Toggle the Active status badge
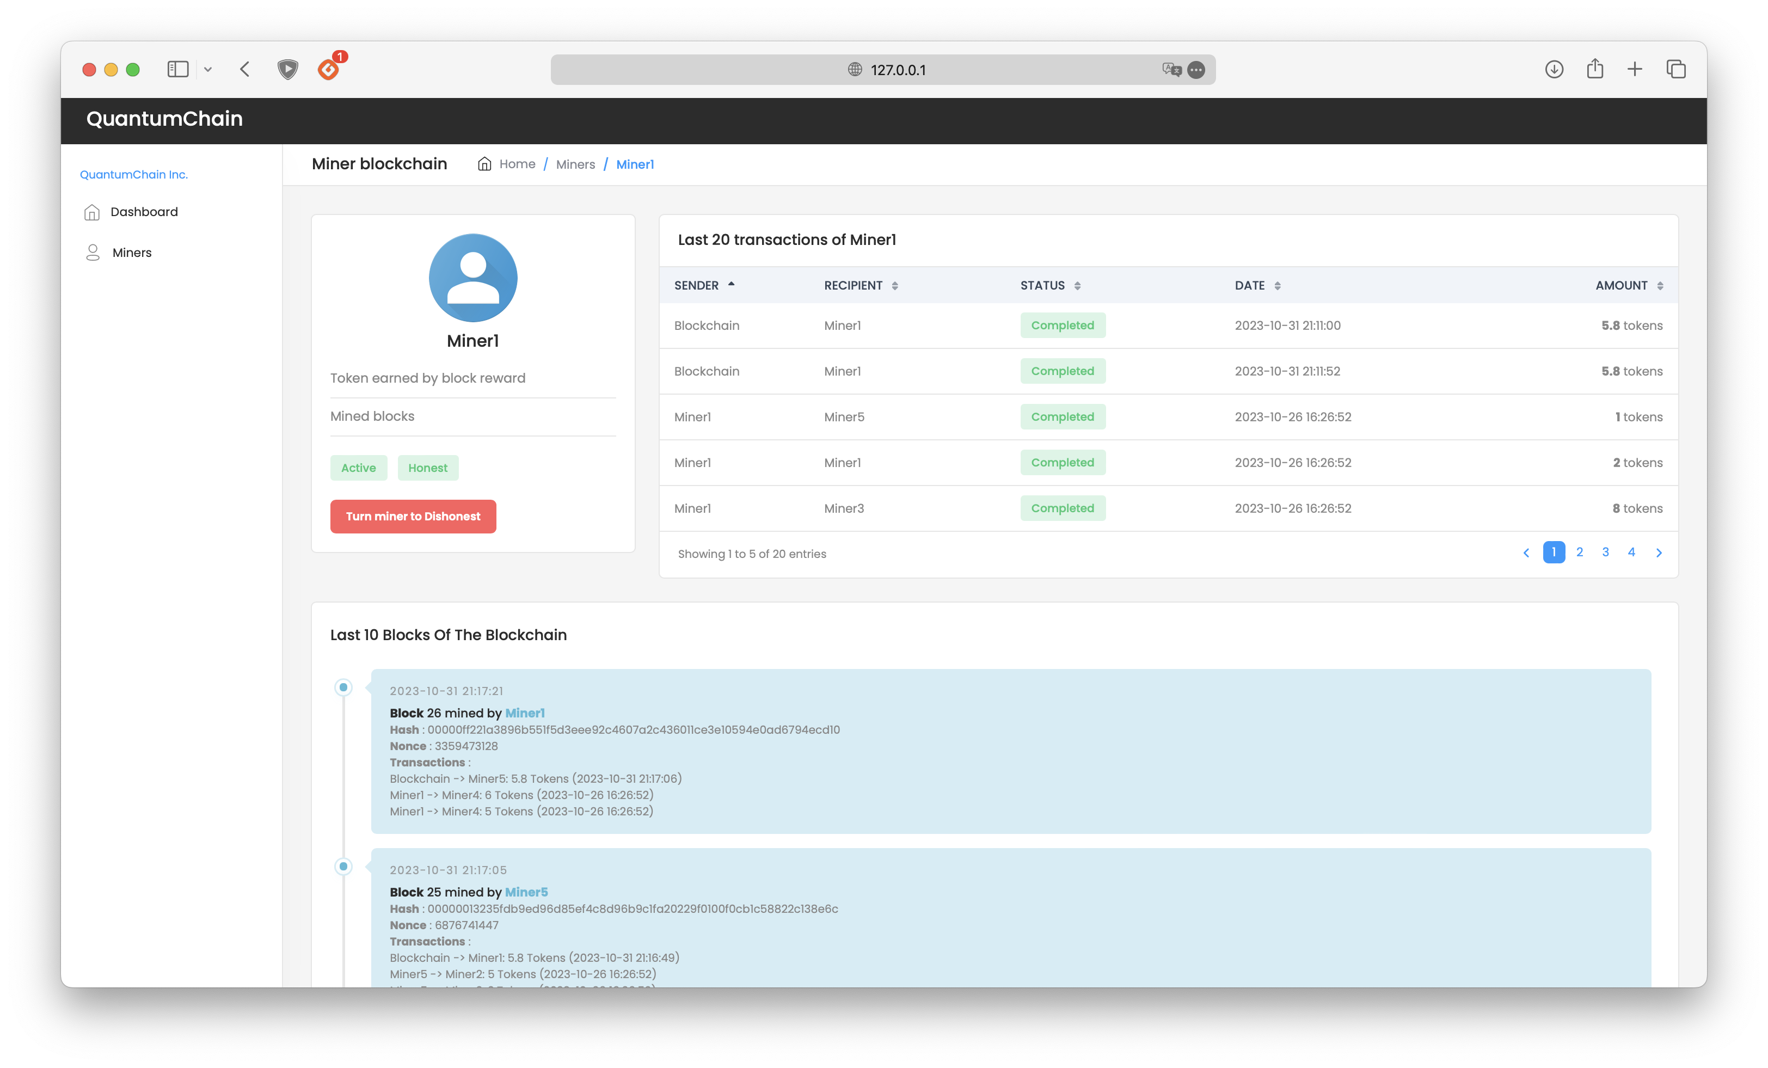Screen dimensions: 1768x1068 click(359, 467)
